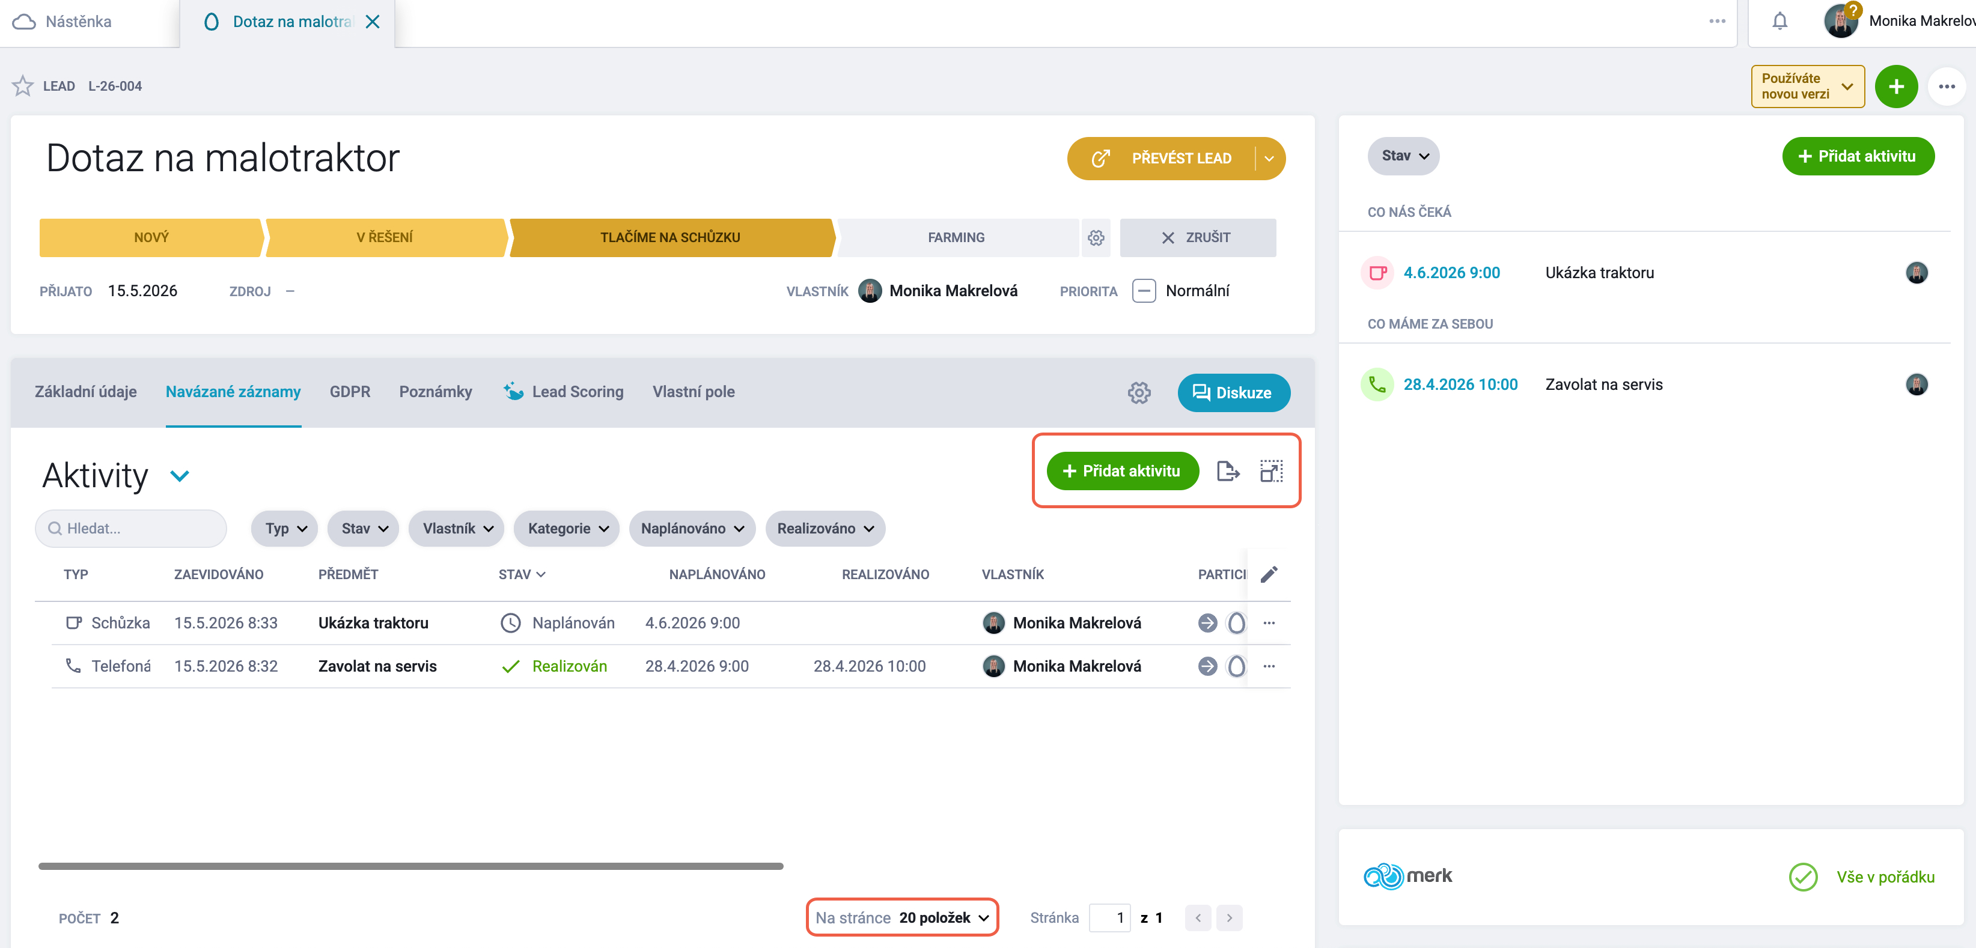
Task: Open PŘEVÉST LEAD dropdown arrow
Action: pyautogui.click(x=1269, y=159)
